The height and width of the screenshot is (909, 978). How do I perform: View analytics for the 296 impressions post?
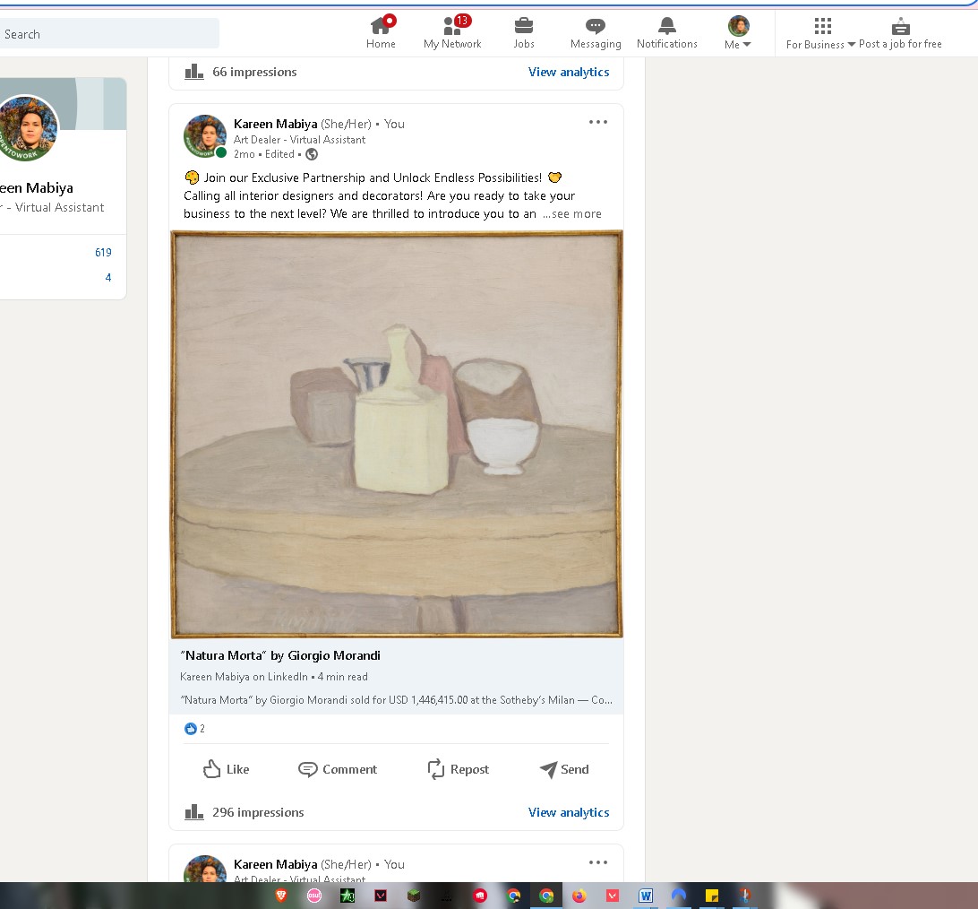point(569,812)
